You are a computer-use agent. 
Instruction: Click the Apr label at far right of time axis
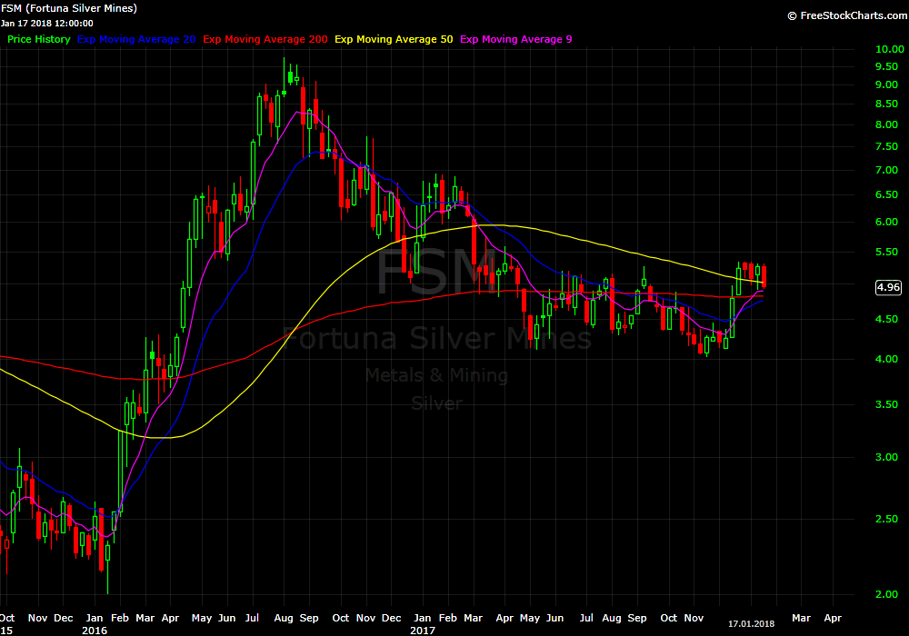833,617
